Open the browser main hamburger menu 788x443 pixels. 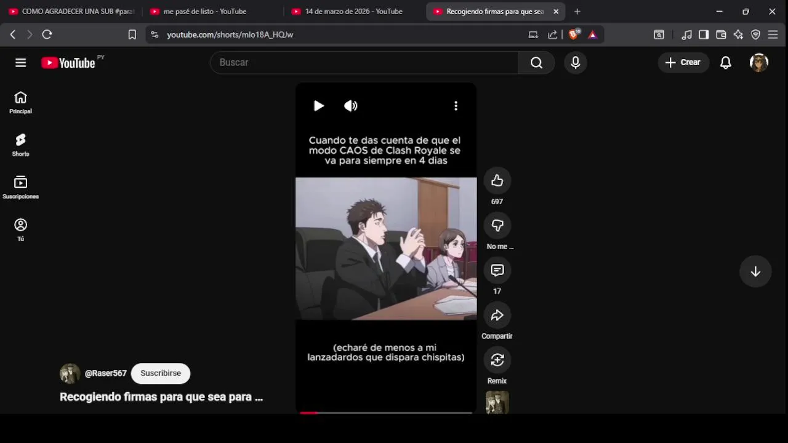[x=773, y=35]
